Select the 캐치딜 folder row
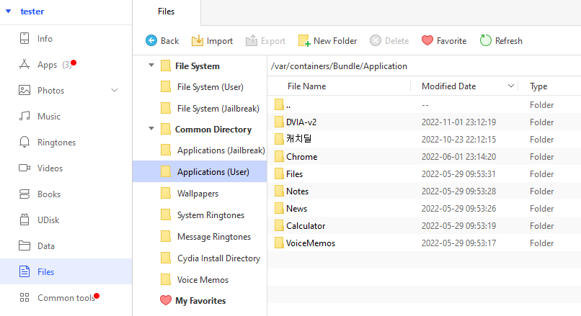Screen dimensions: 581x316 424,139
